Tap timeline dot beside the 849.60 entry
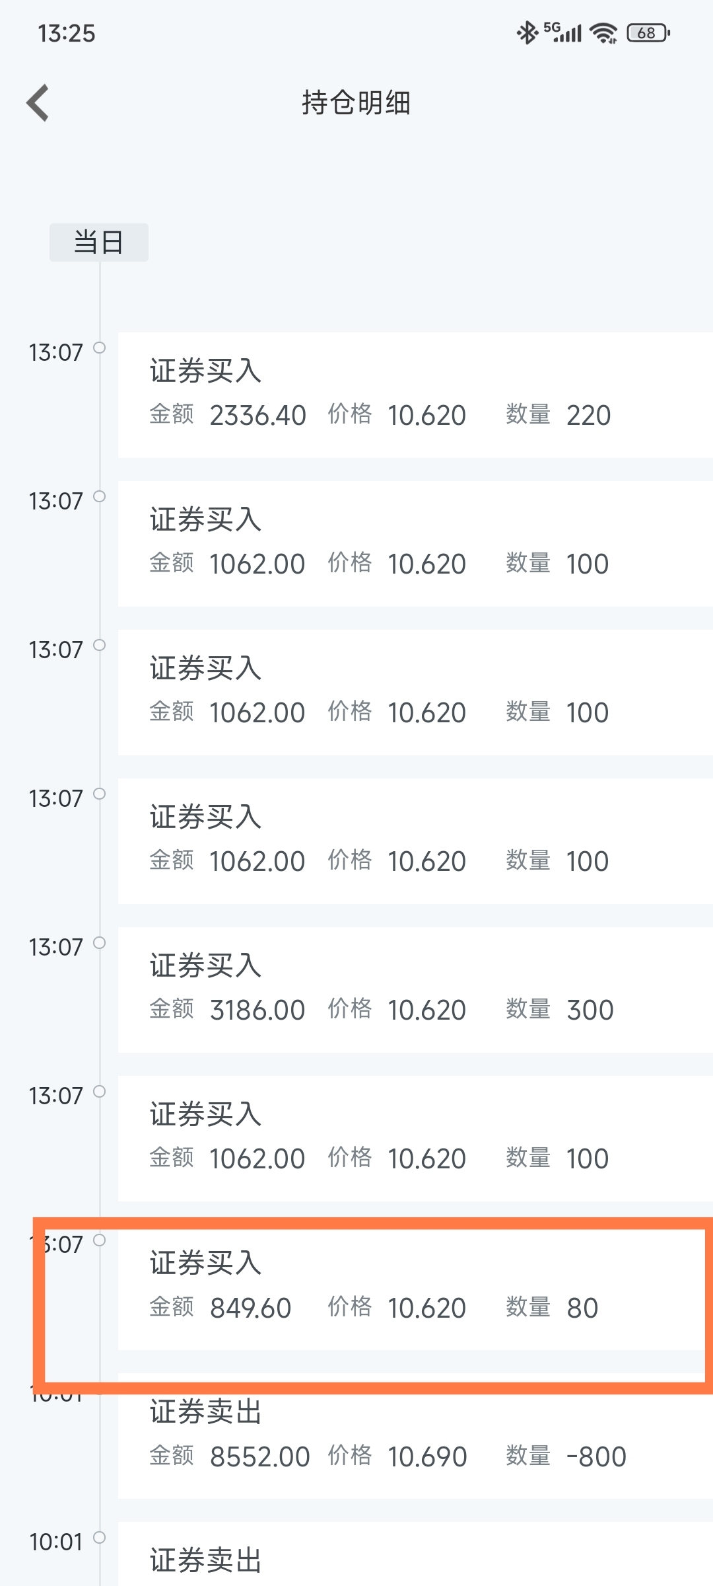The image size is (713, 1586). (x=99, y=1240)
